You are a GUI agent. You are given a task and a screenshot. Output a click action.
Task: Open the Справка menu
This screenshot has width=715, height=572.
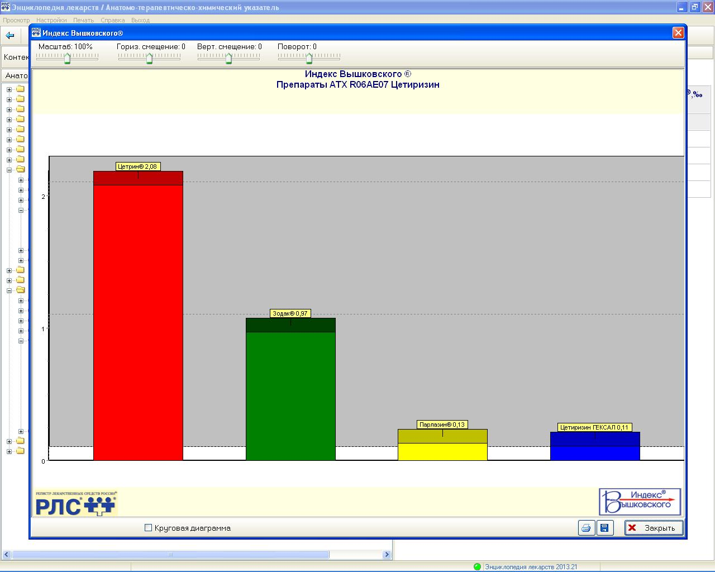(113, 20)
